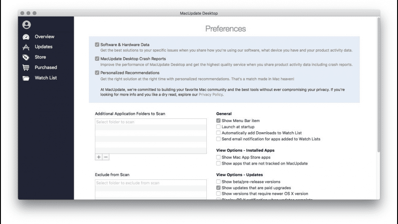The width and height of the screenshot is (398, 224).
Task: Toggle Personalized Recommendations checkbox
Action: coord(97,73)
